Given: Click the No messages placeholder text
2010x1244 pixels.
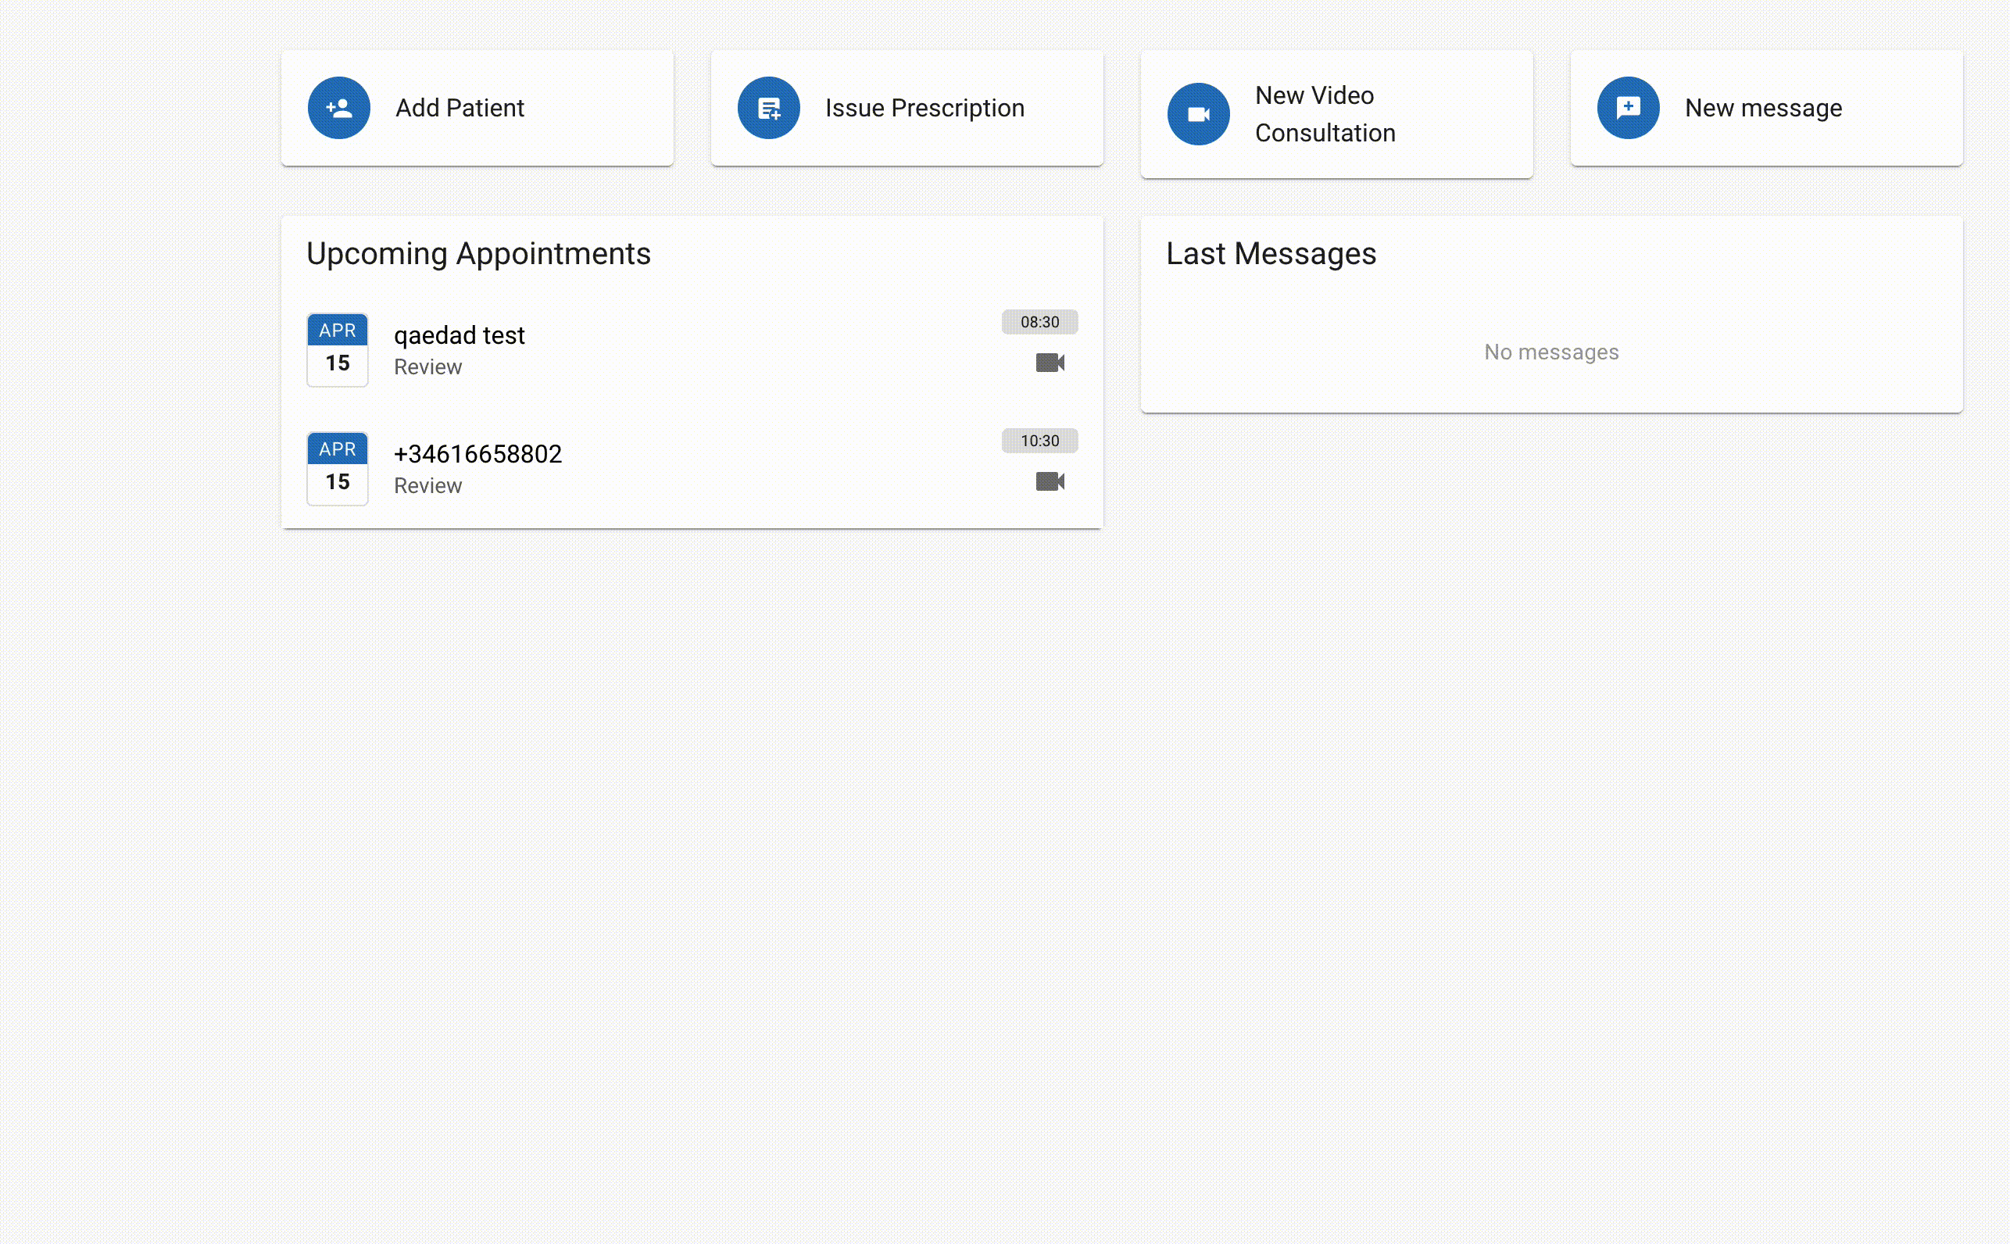Looking at the screenshot, I should tap(1551, 352).
